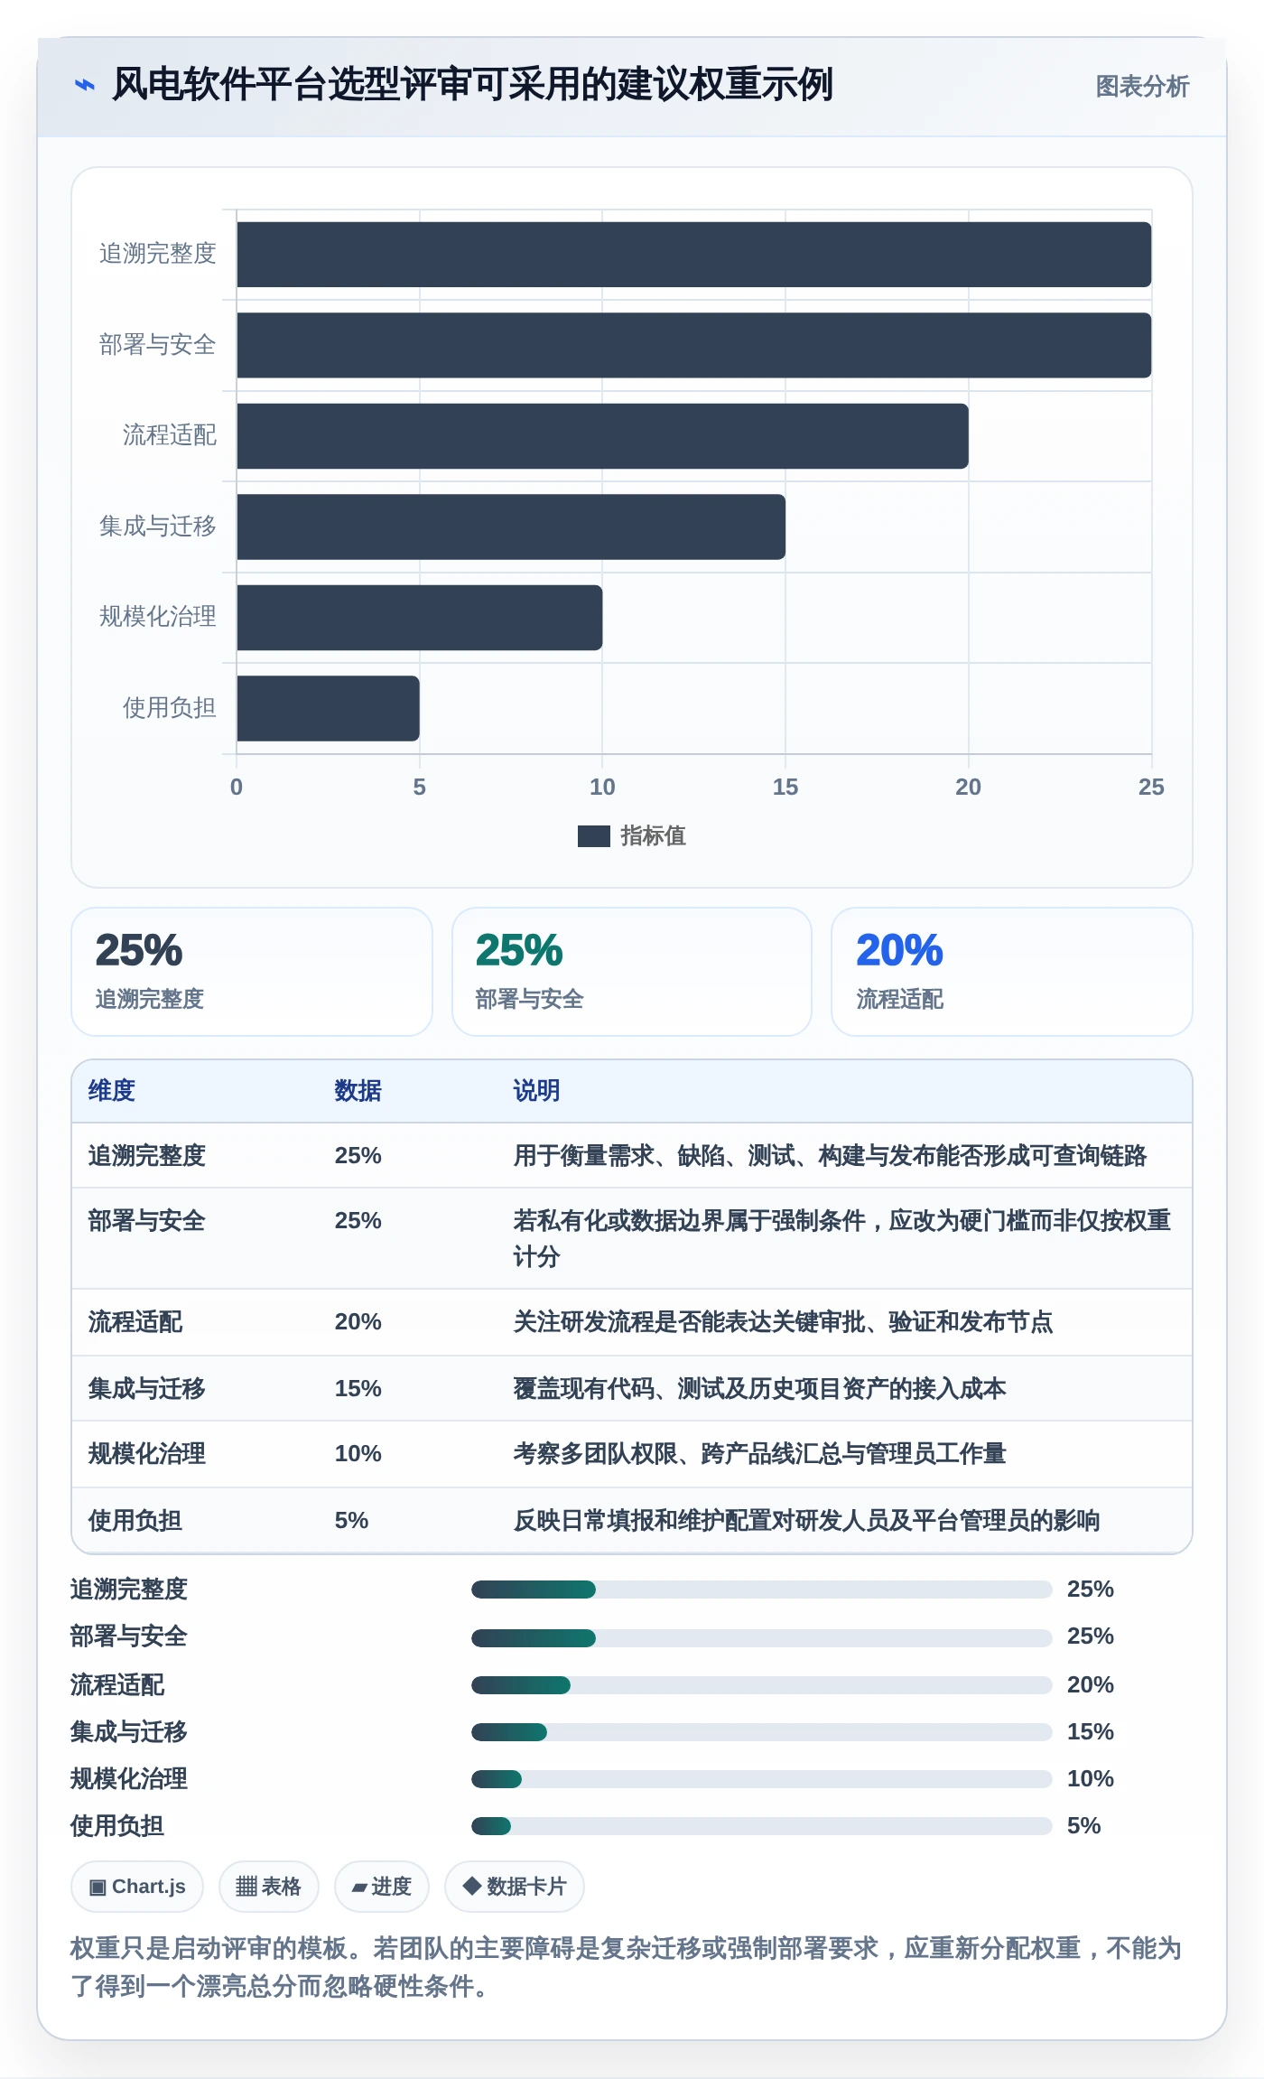This screenshot has height=2079, width=1264.
Task: Click the 集成与迁移 progress bar
Action: (x=762, y=1732)
